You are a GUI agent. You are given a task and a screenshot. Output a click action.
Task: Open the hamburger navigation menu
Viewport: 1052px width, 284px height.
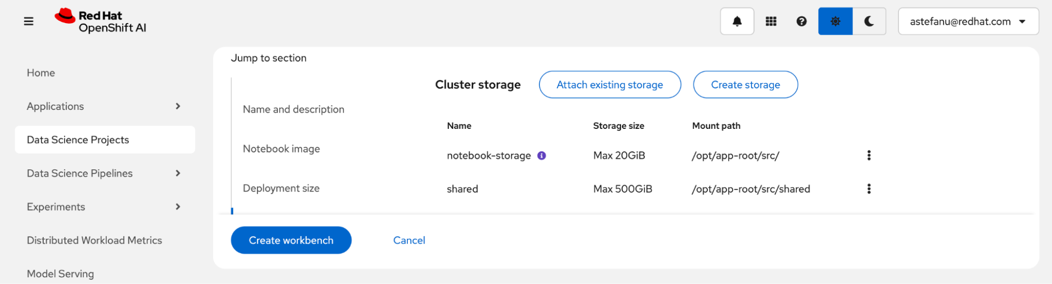29,22
